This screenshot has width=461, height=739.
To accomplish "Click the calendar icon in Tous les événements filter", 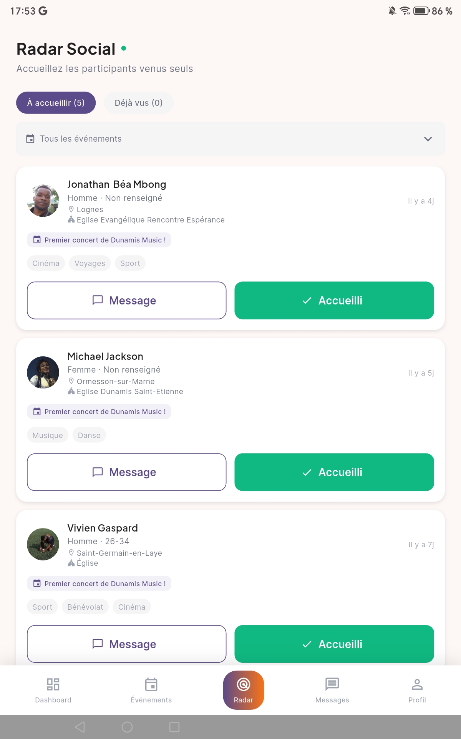I will click(x=30, y=139).
